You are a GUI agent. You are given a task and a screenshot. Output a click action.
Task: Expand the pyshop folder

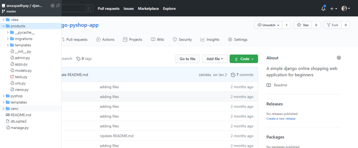click(x=3, y=96)
